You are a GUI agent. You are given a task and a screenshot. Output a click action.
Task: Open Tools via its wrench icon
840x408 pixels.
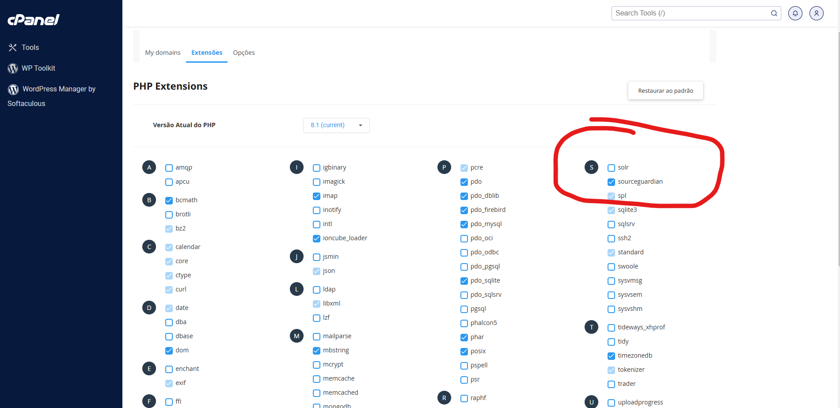coord(12,48)
